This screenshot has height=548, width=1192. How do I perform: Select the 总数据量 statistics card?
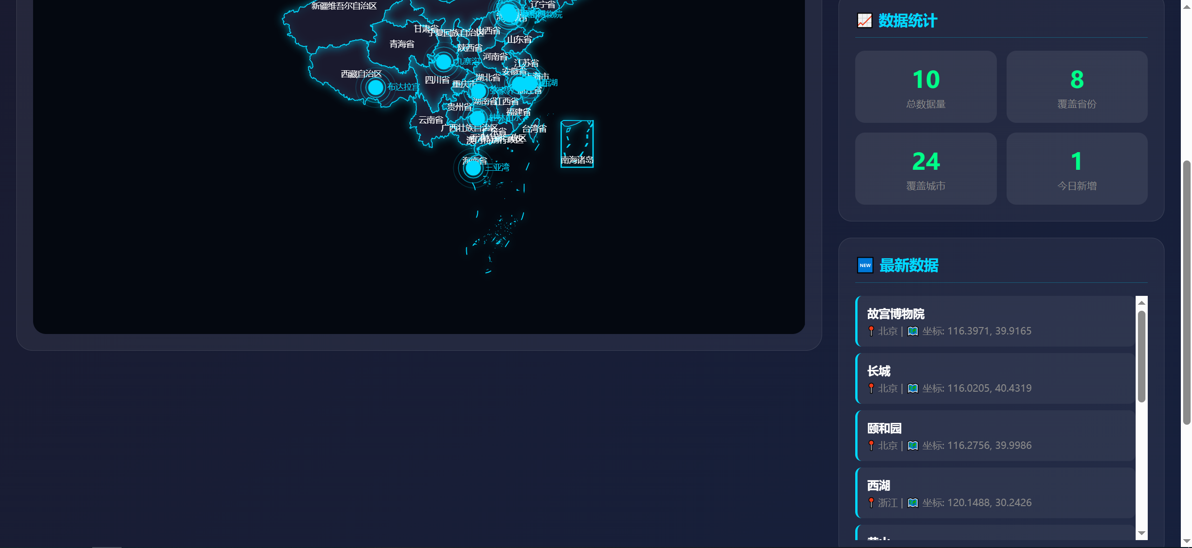pos(926,87)
